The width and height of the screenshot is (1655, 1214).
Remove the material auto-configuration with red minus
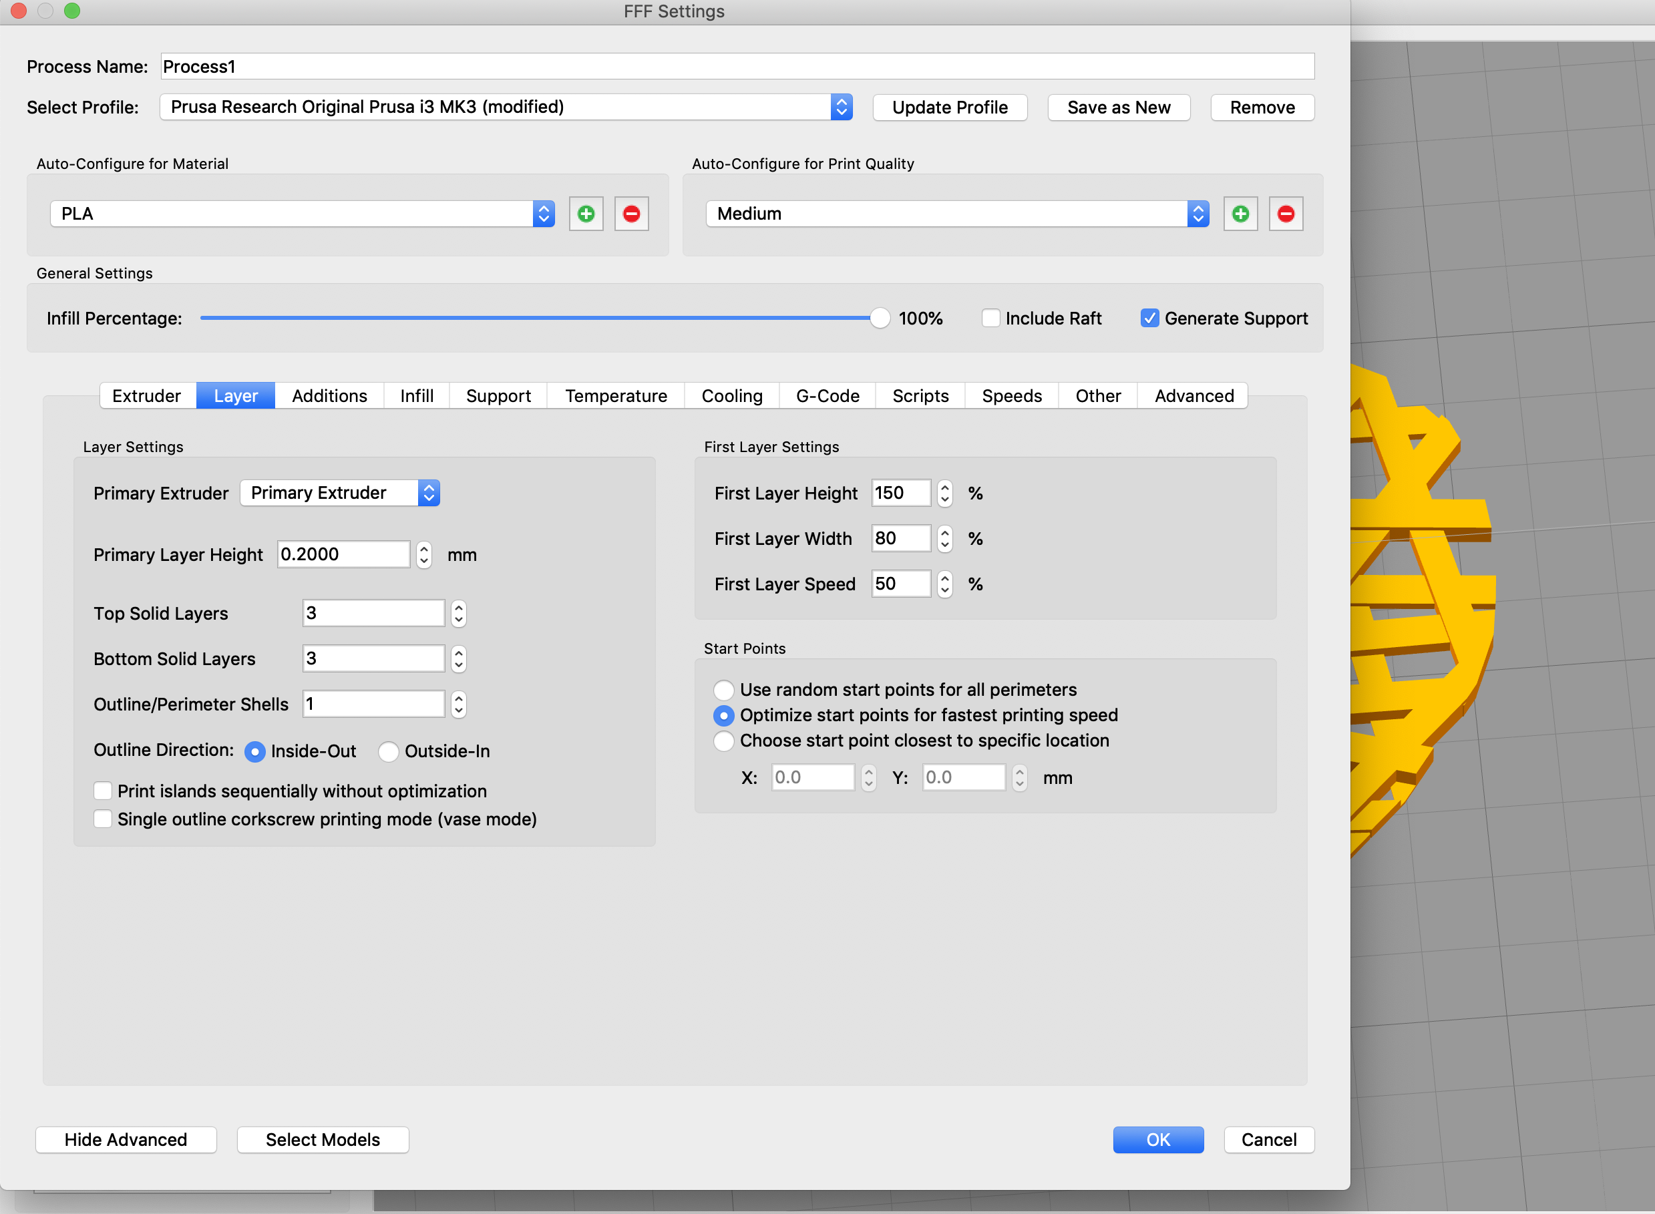point(631,214)
